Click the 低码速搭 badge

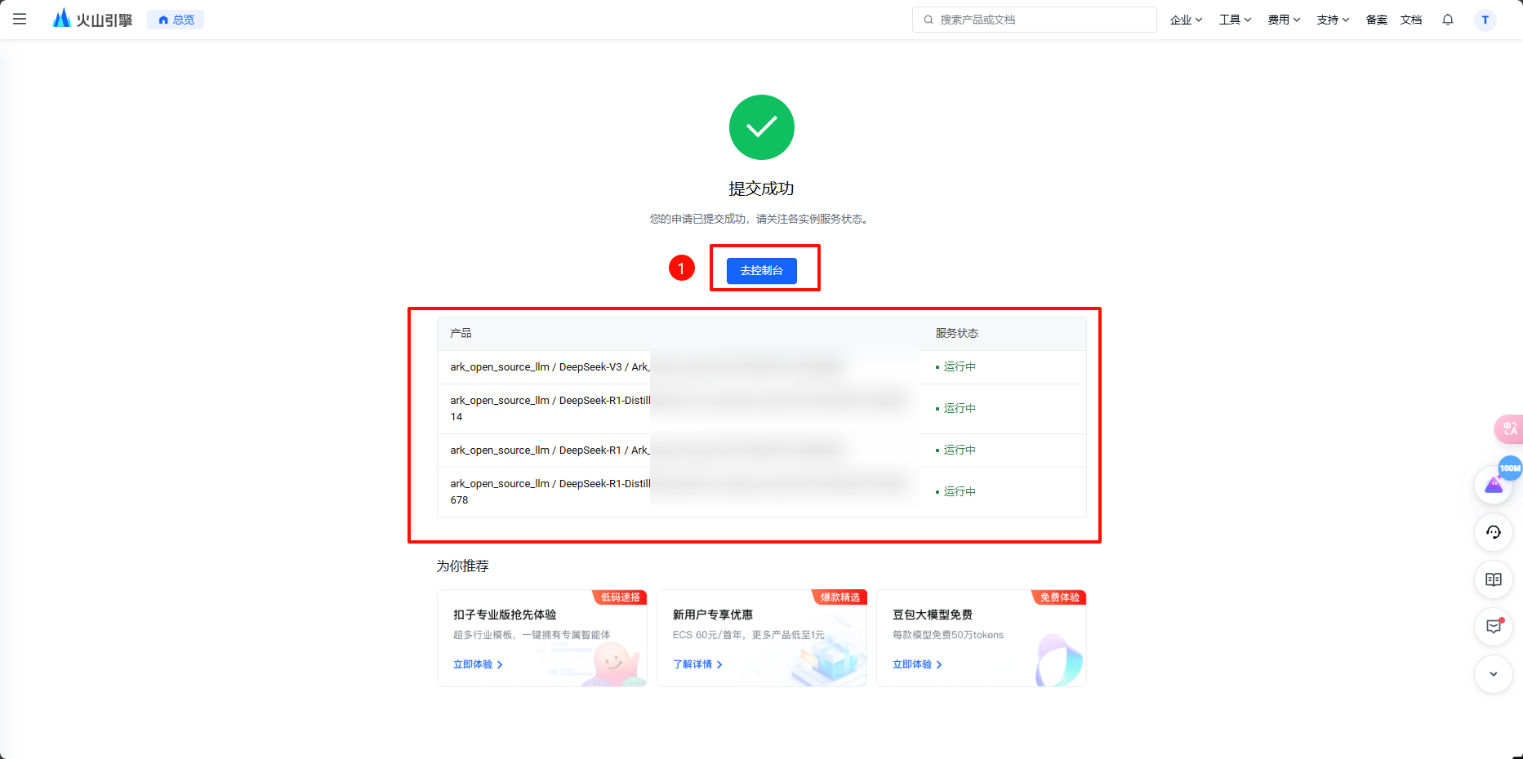coord(620,597)
